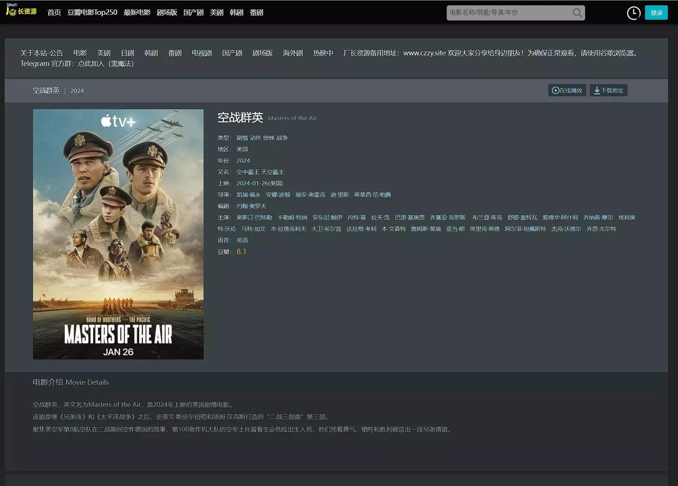Click director link 凯瑞·福永
This screenshot has height=486, width=678.
[x=248, y=195]
